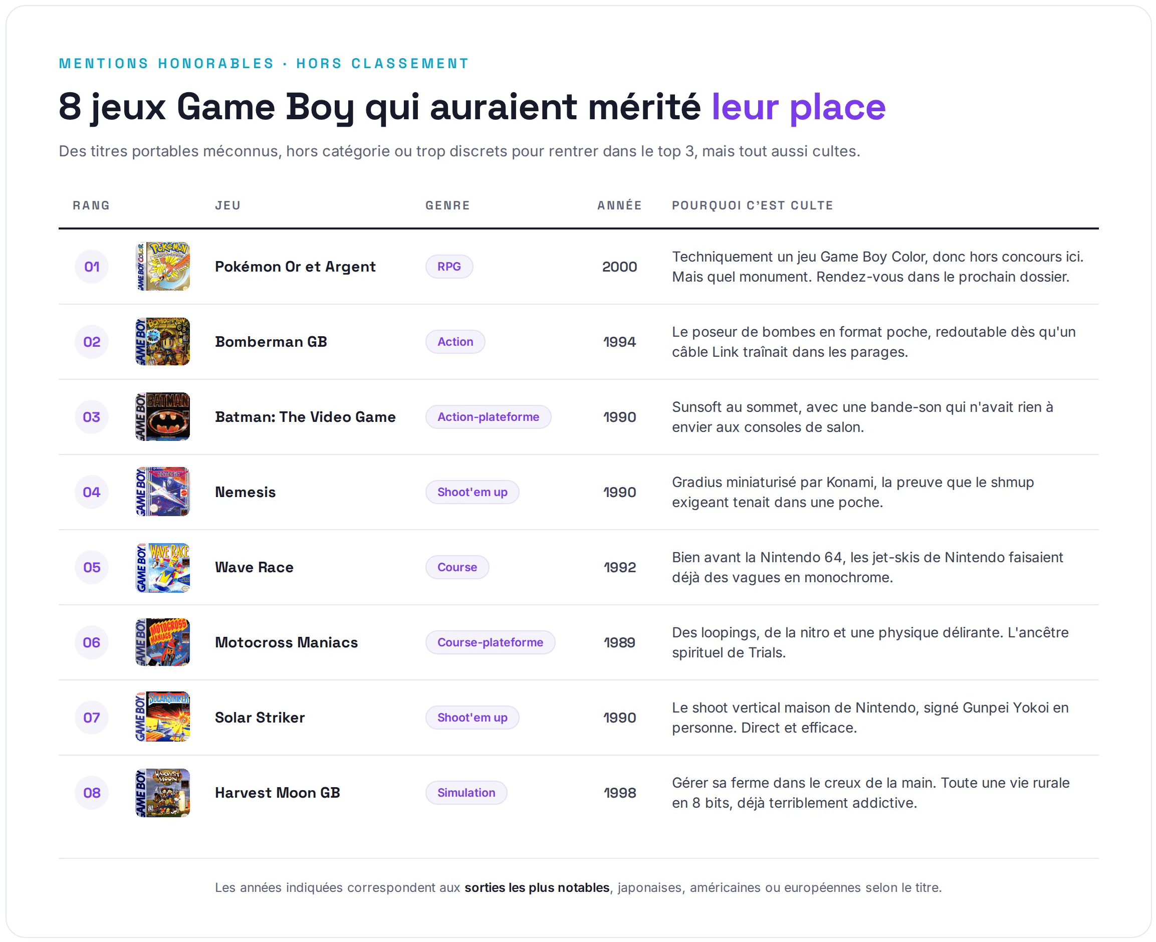This screenshot has height=942, width=1156.
Task: Select the Batman: The Video Game cover
Action: pos(162,417)
